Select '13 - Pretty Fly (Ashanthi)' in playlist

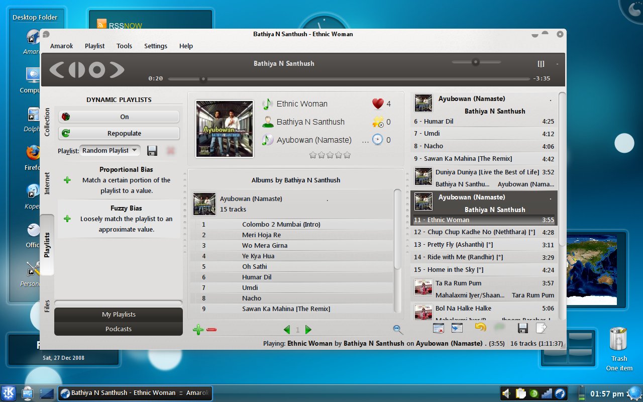point(484,245)
